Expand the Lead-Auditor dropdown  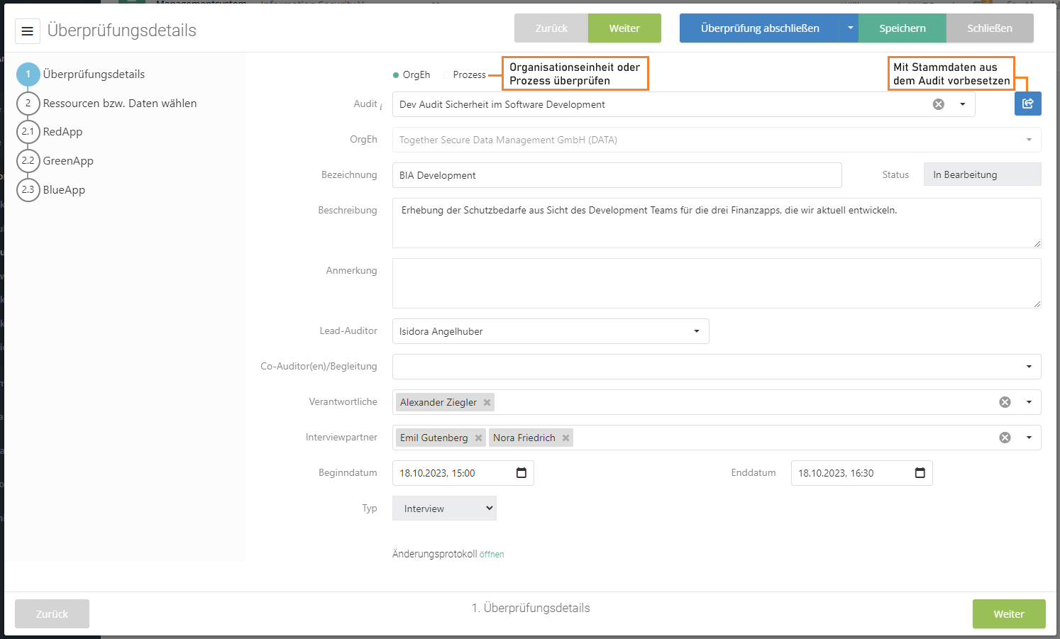coord(696,331)
